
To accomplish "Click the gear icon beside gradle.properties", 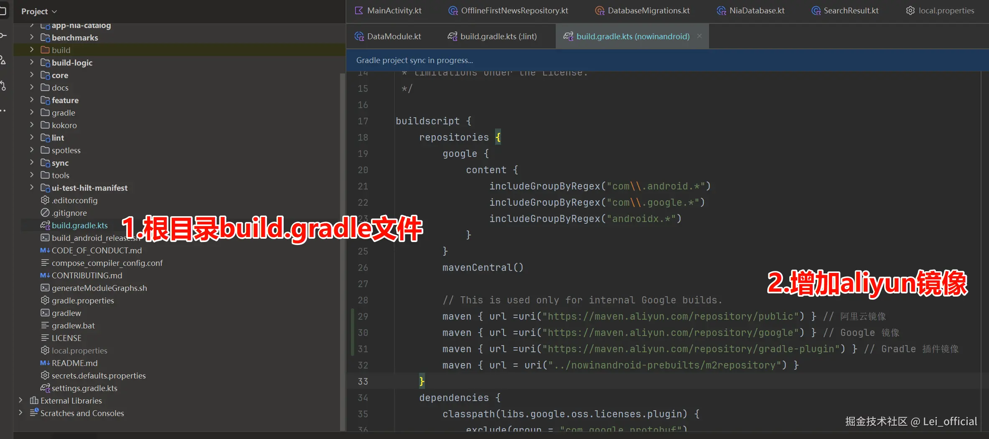I will point(45,300).
